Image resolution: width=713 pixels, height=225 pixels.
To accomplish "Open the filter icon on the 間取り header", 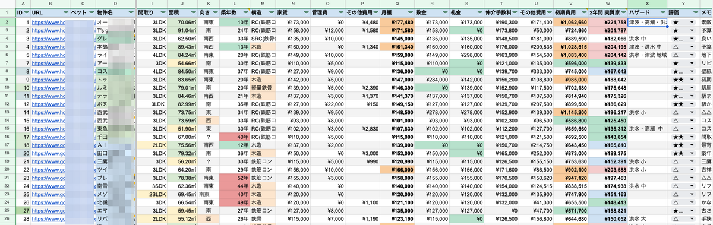I will (162, 12).
